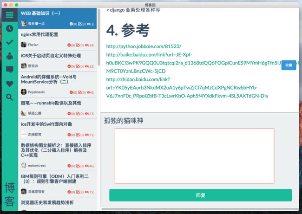
Task: Open the post 随笔——runnable勘误以及其他
Action: pos(51,103)
